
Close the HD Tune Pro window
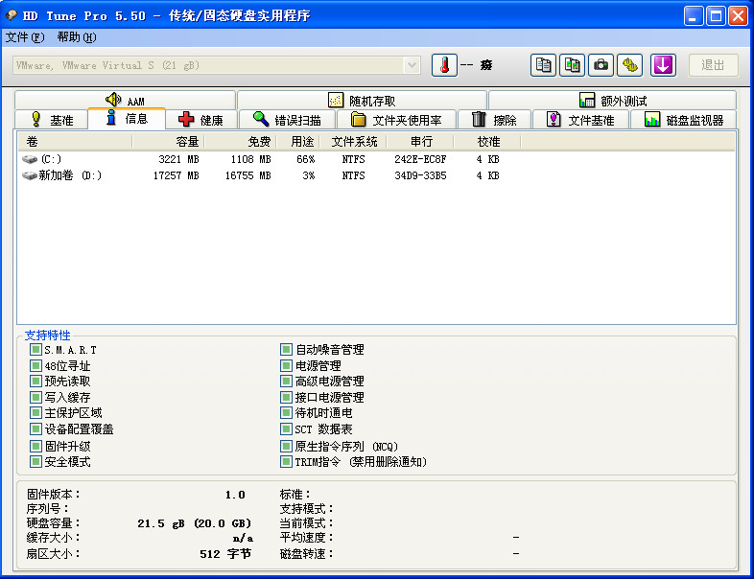tap(738, 16)
